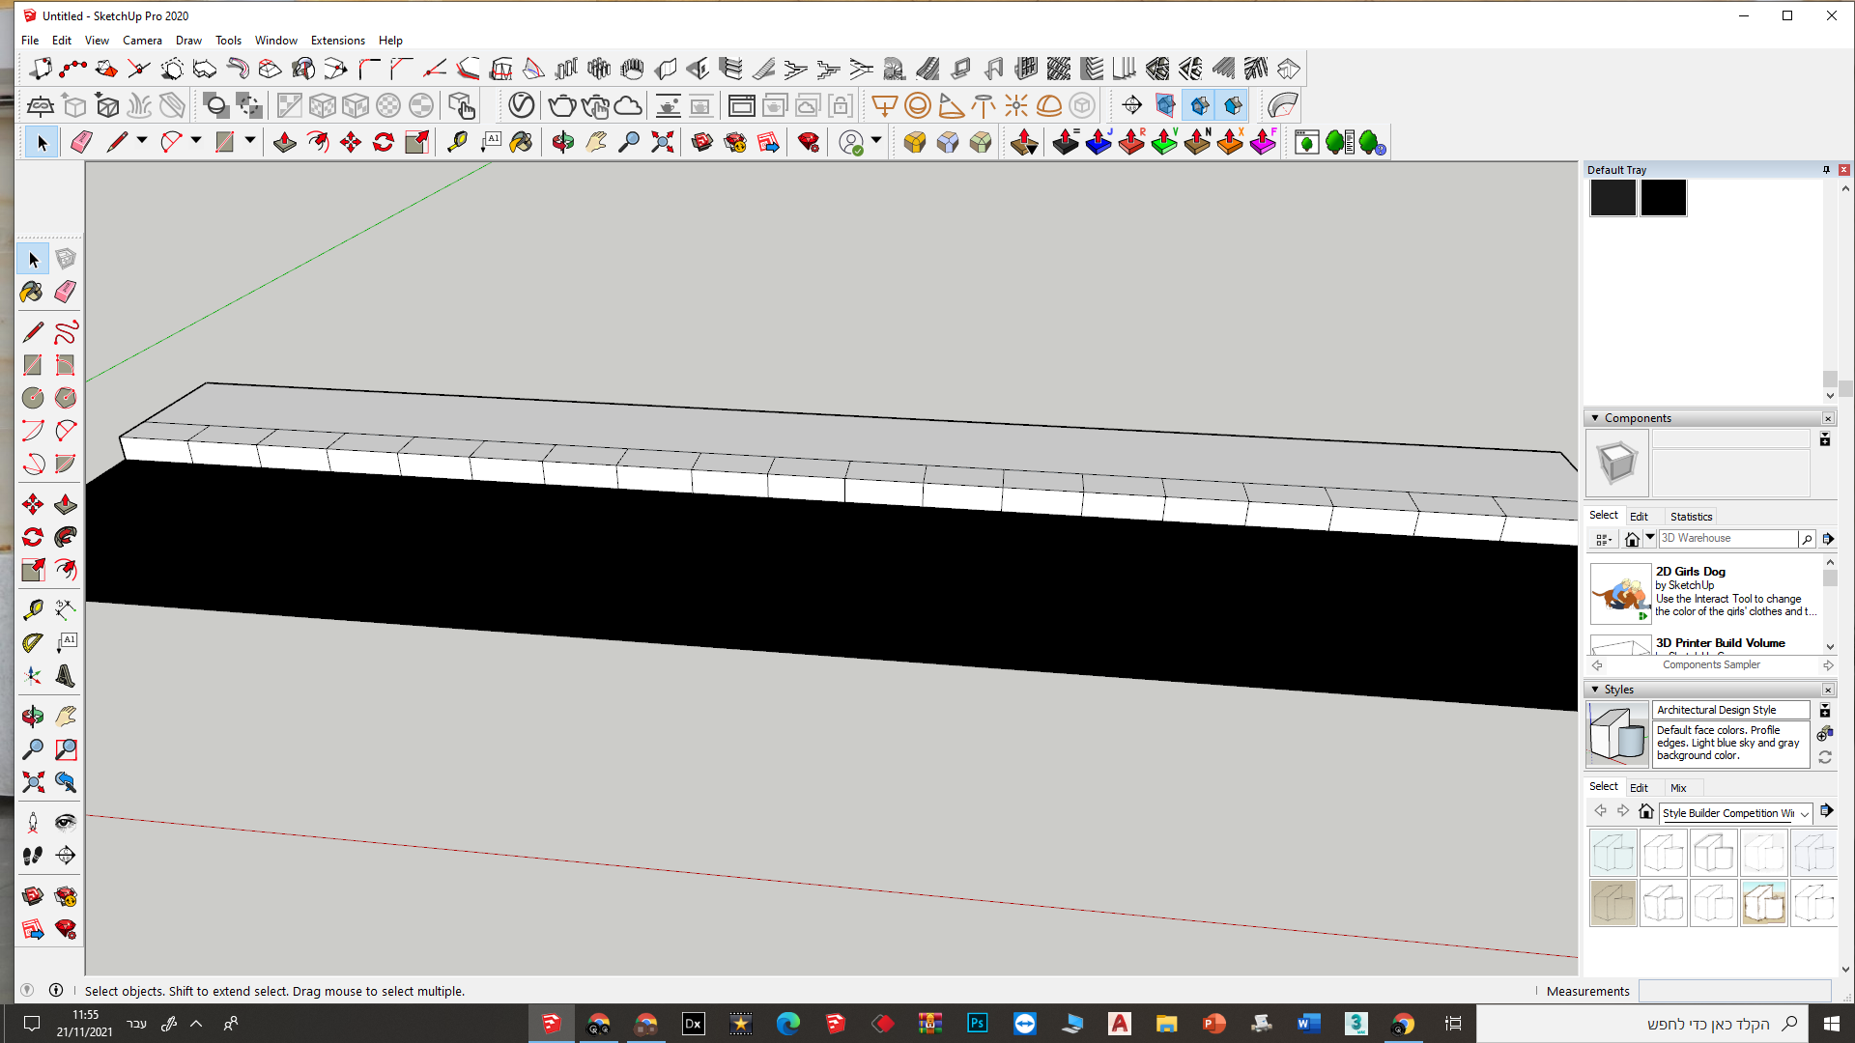1855x1043 pixels.
Task: Open the shape tool dropdown arrow
Action: coord(249,141)
